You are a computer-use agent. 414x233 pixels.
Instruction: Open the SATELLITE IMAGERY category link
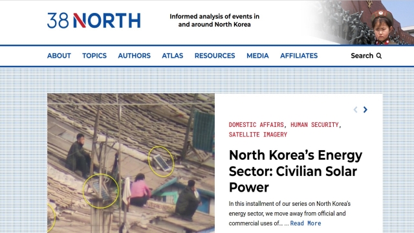(x=258, y=135)
